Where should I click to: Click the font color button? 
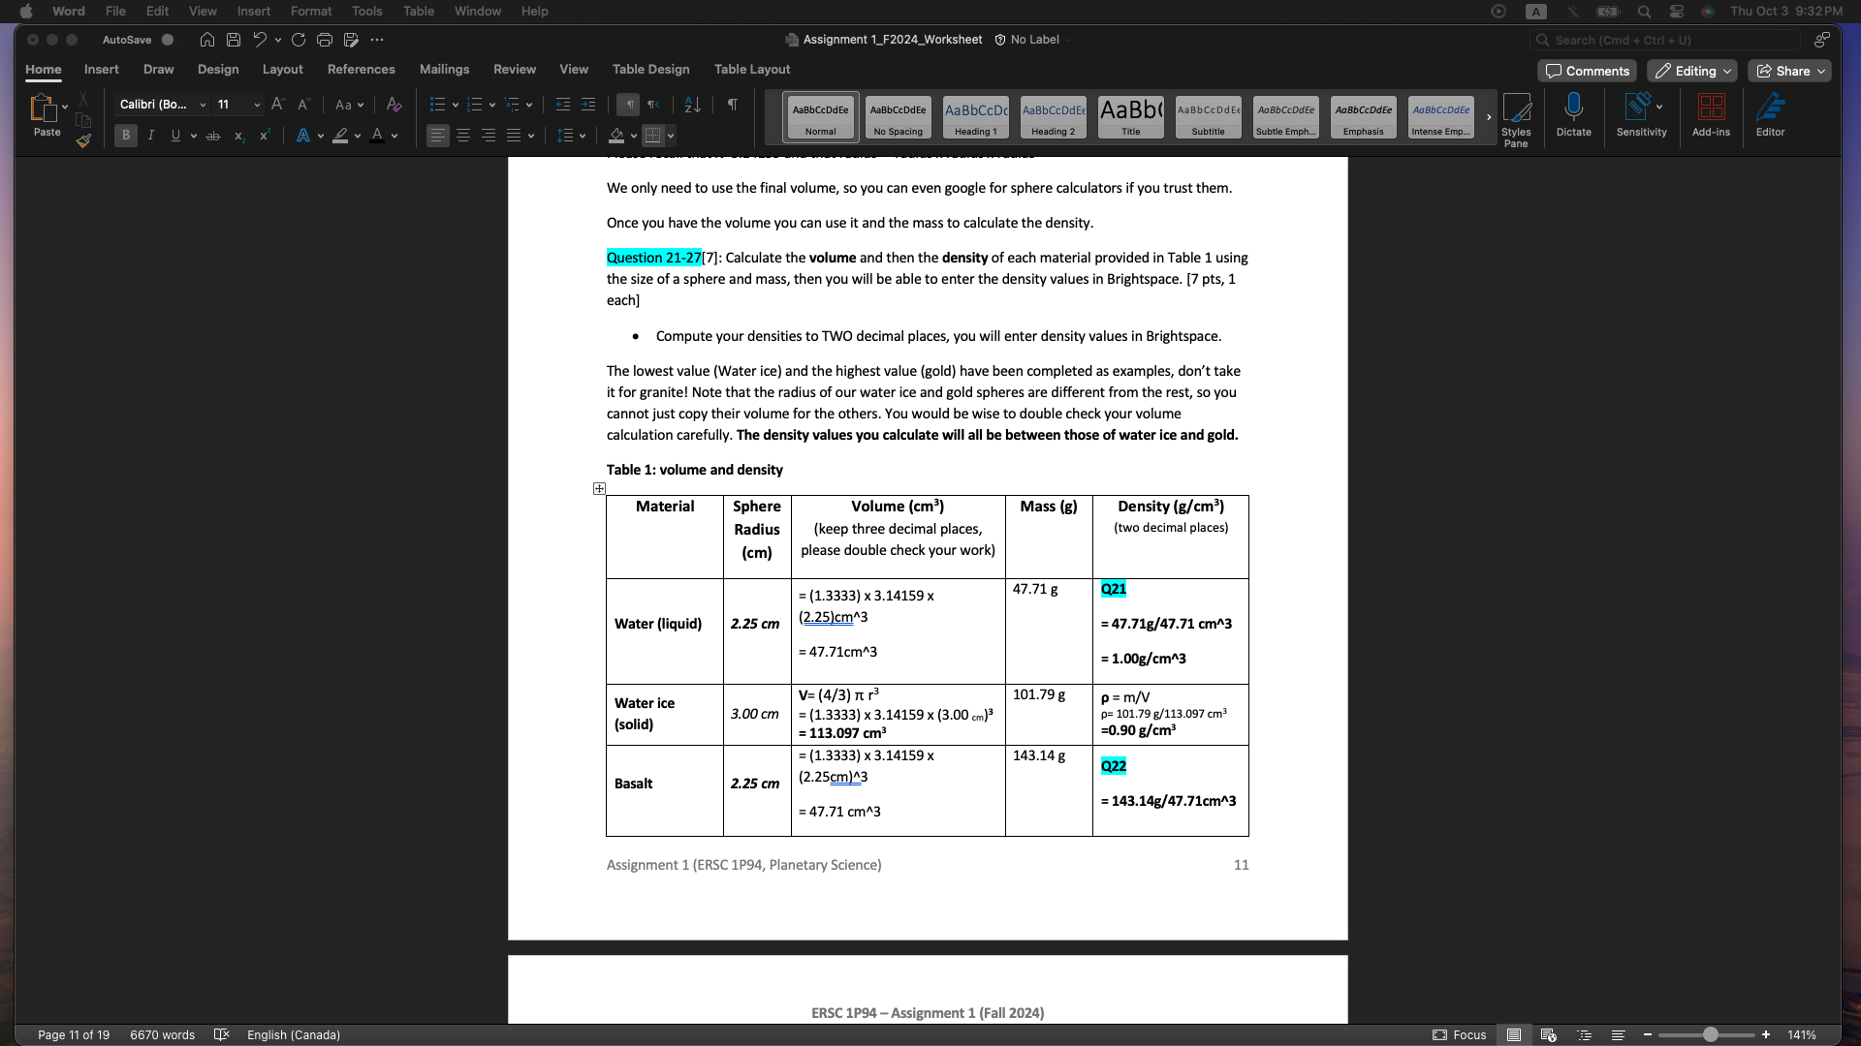[377, 137]
